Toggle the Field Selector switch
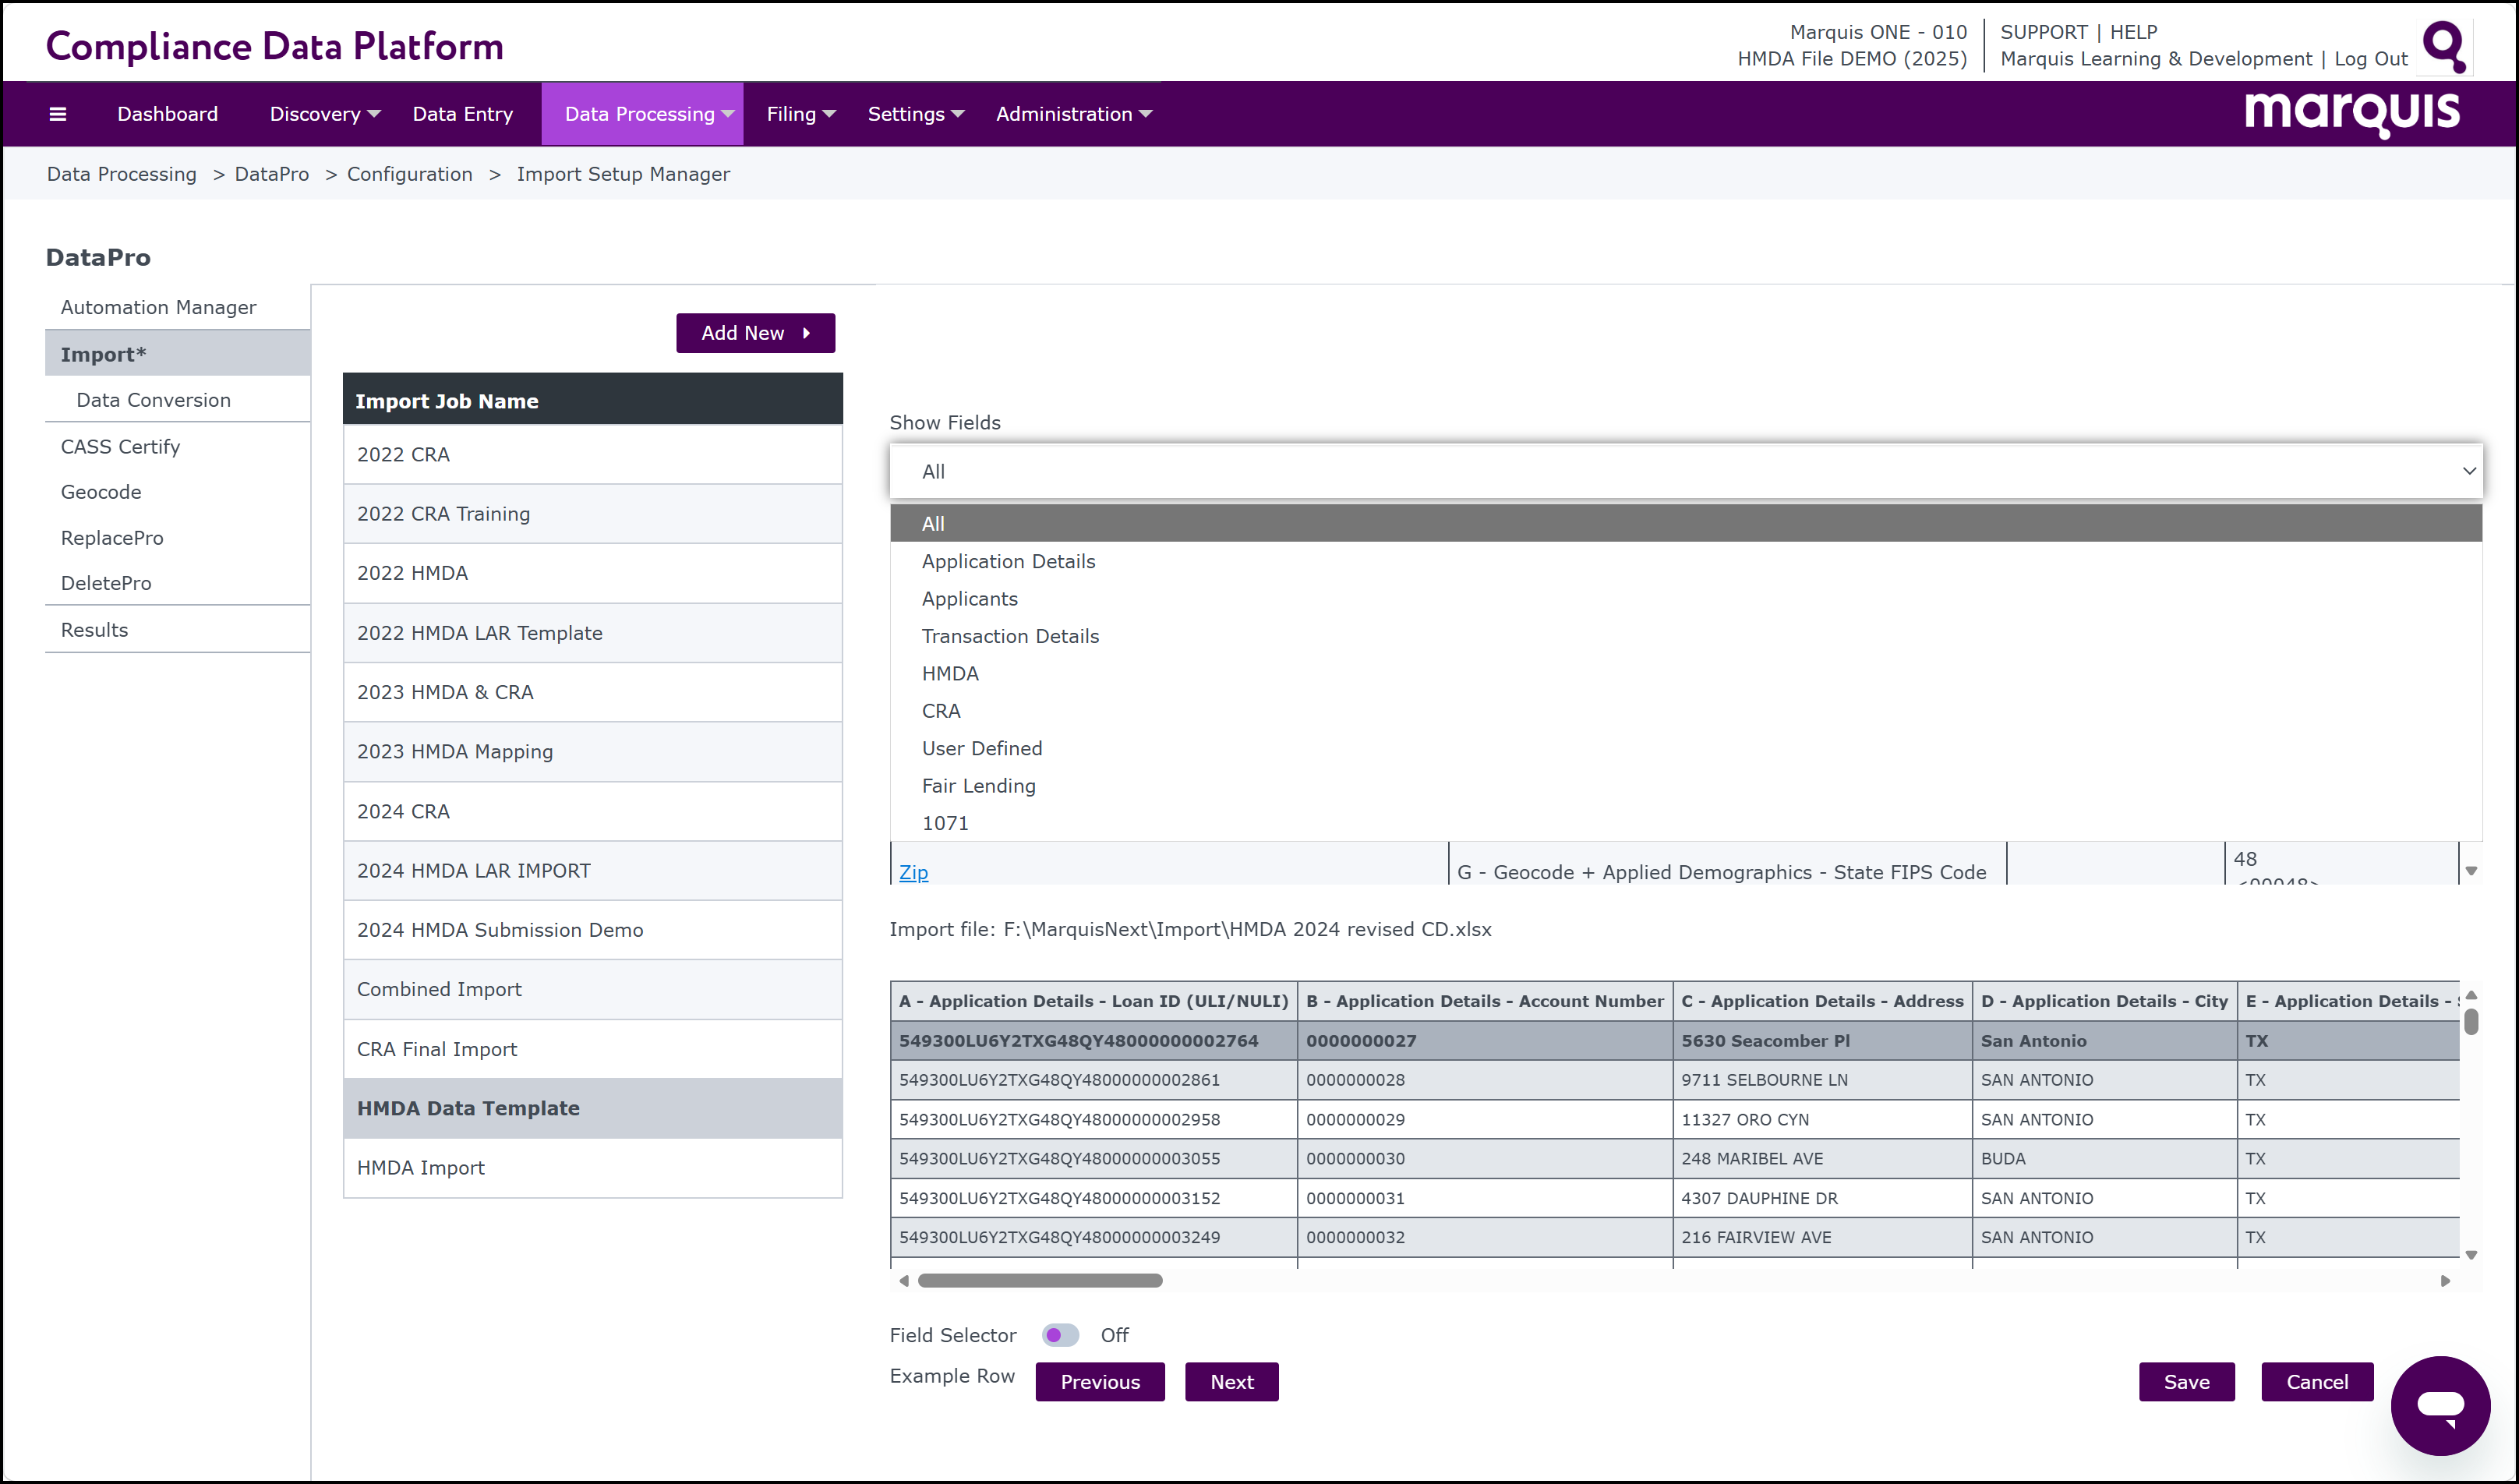Screen dimensions: 2519x1484 coord(1060,1335)
